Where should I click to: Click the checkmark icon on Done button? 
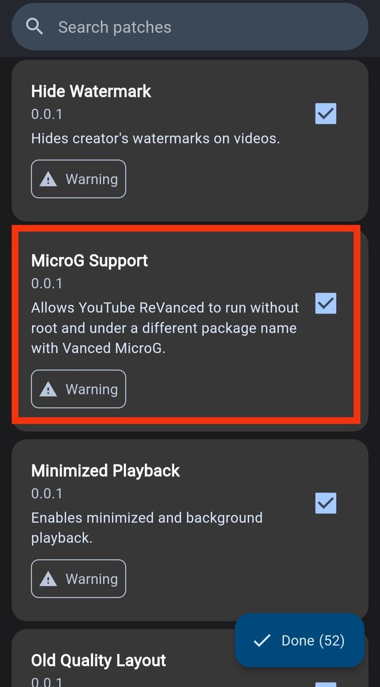coord(262,641)
